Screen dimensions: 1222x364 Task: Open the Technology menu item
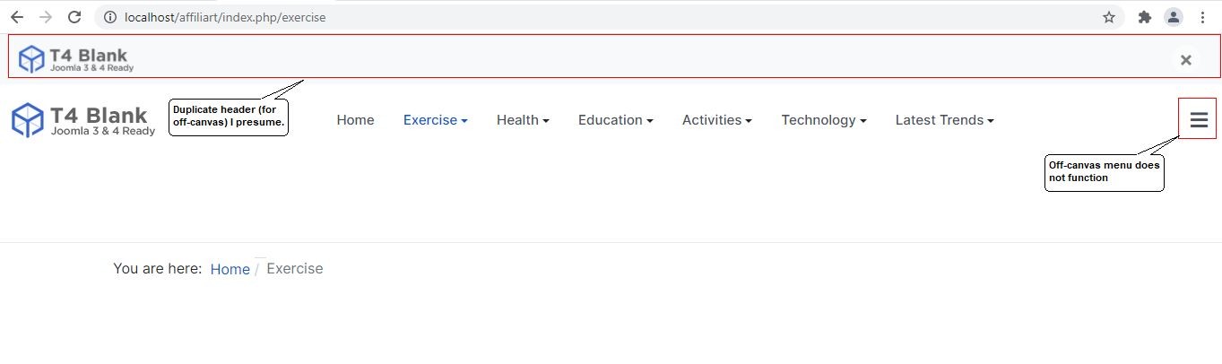(823, 120)
